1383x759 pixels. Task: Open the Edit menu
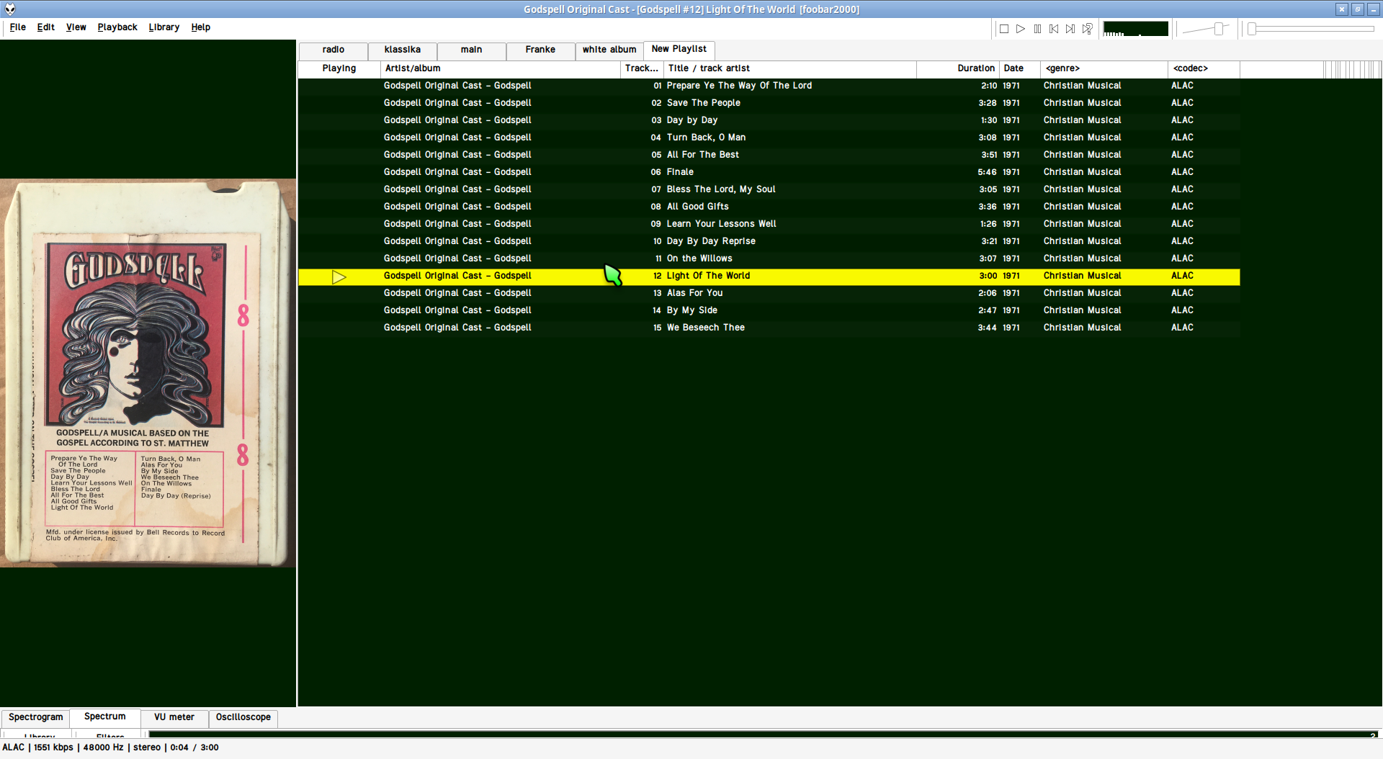[x=46, y=27]
